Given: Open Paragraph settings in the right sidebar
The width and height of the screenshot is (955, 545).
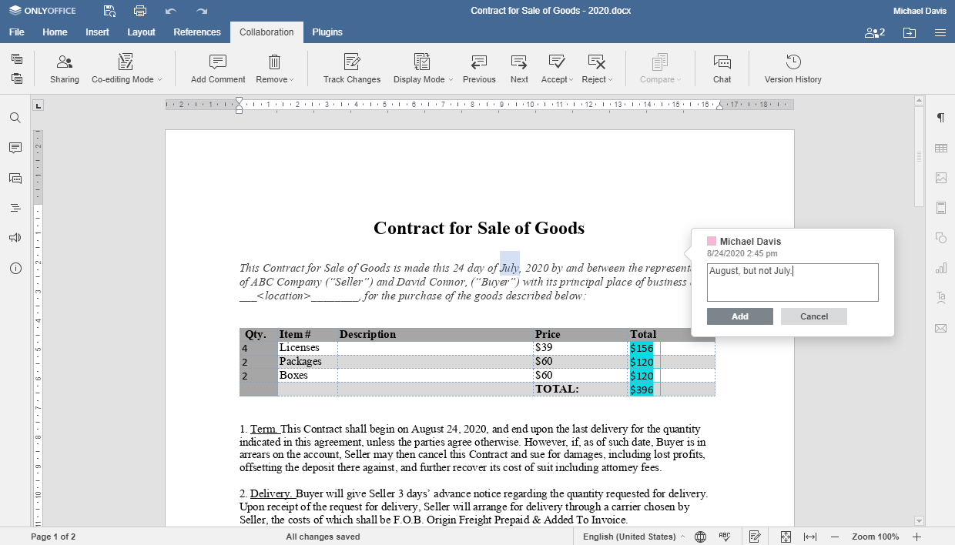Looking at the screenshot, I should pyautogui.click(x=939, y=119).
